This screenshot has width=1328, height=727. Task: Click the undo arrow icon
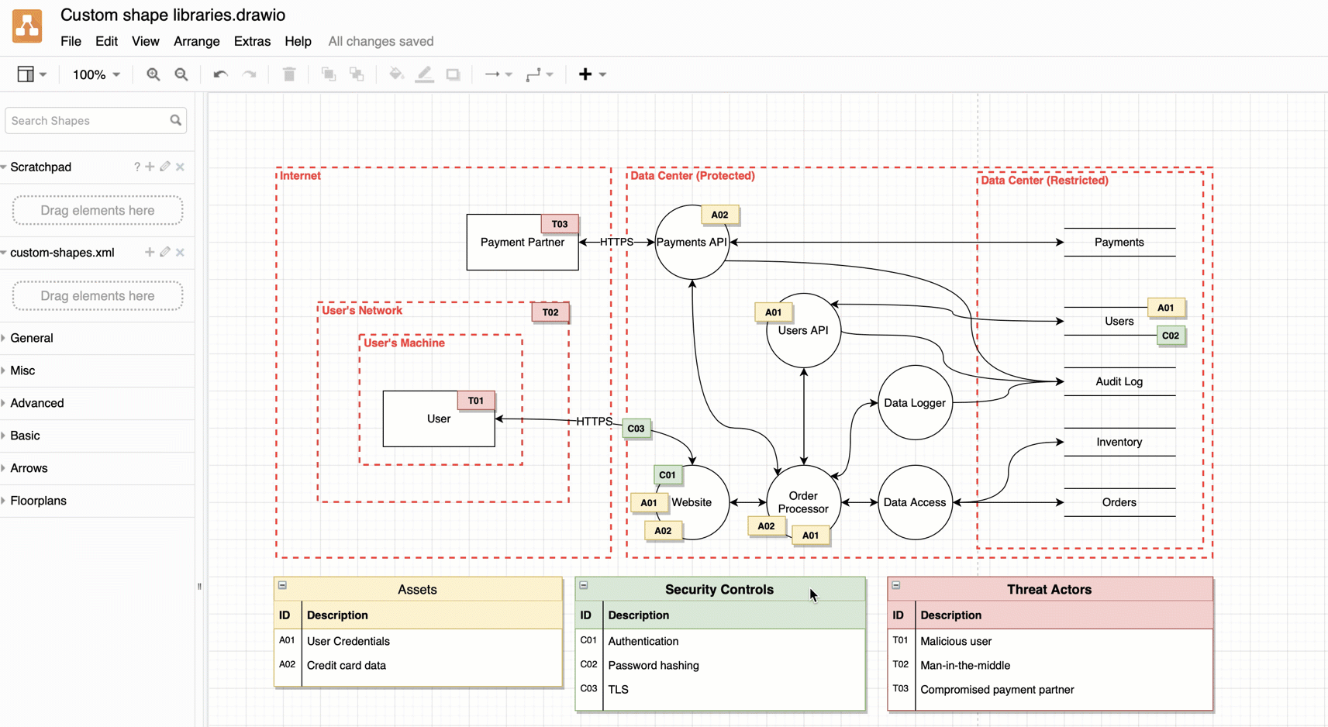point(220,74)
